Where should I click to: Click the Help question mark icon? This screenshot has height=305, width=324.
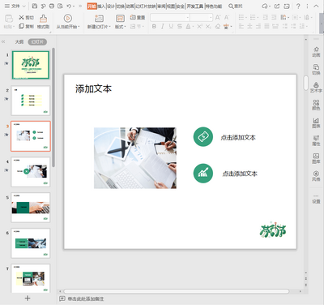(x=298, y=6)
